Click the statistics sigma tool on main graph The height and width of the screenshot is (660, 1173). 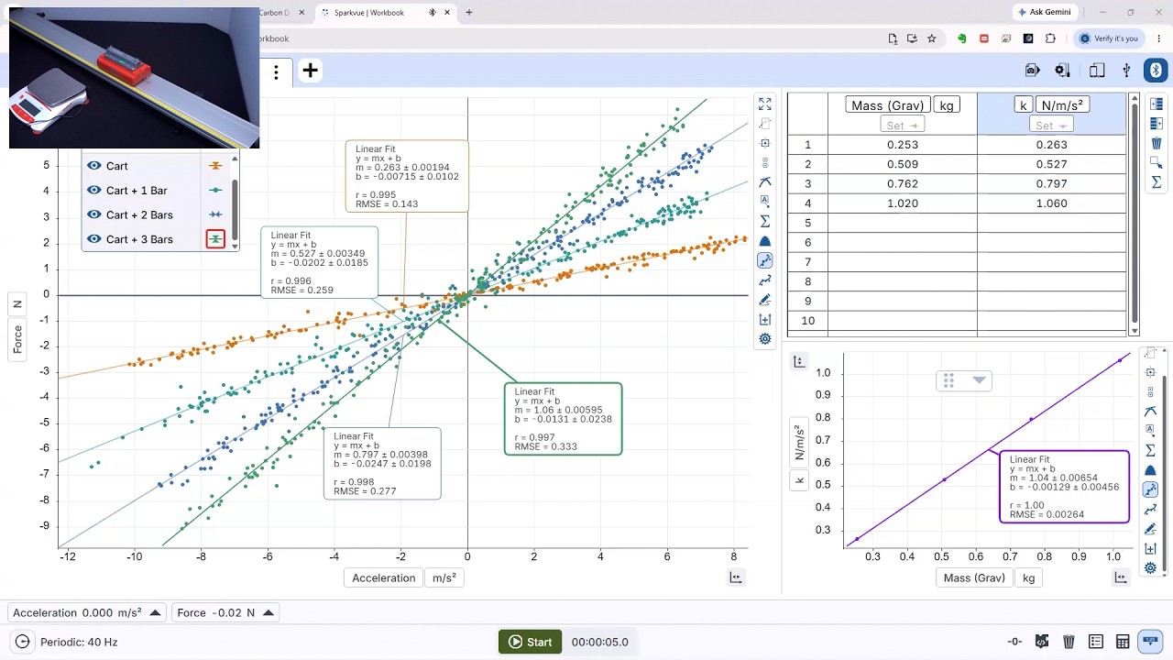click(x=765, y=222)
